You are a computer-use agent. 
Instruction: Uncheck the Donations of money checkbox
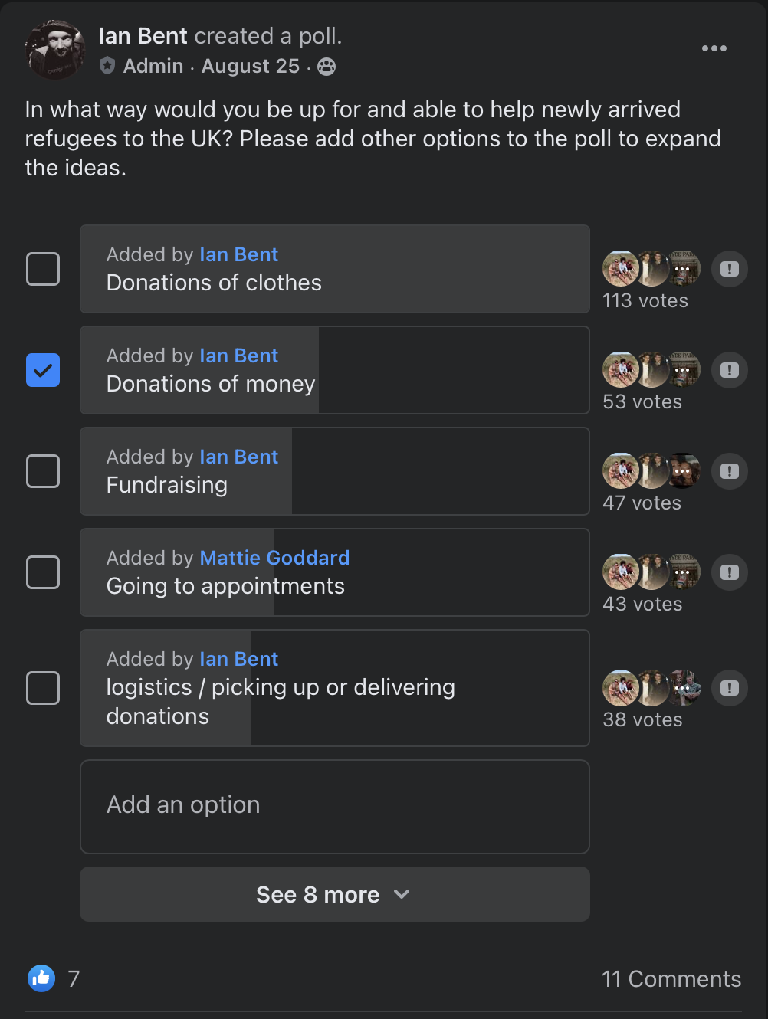click(x=43, y=370)
